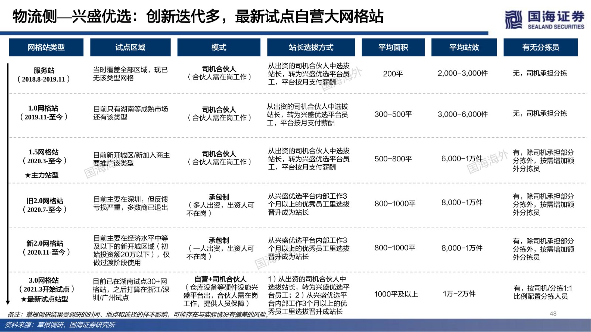Viewport: 591px width, 332px height.
Task: Click the ★主力站型 marker text
Action: point(42,175)
